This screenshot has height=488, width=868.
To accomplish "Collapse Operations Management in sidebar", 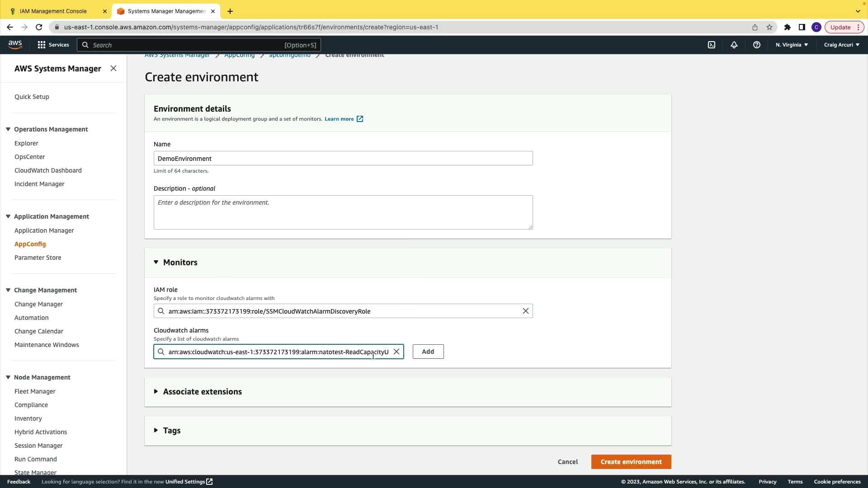I will [8, 129].
